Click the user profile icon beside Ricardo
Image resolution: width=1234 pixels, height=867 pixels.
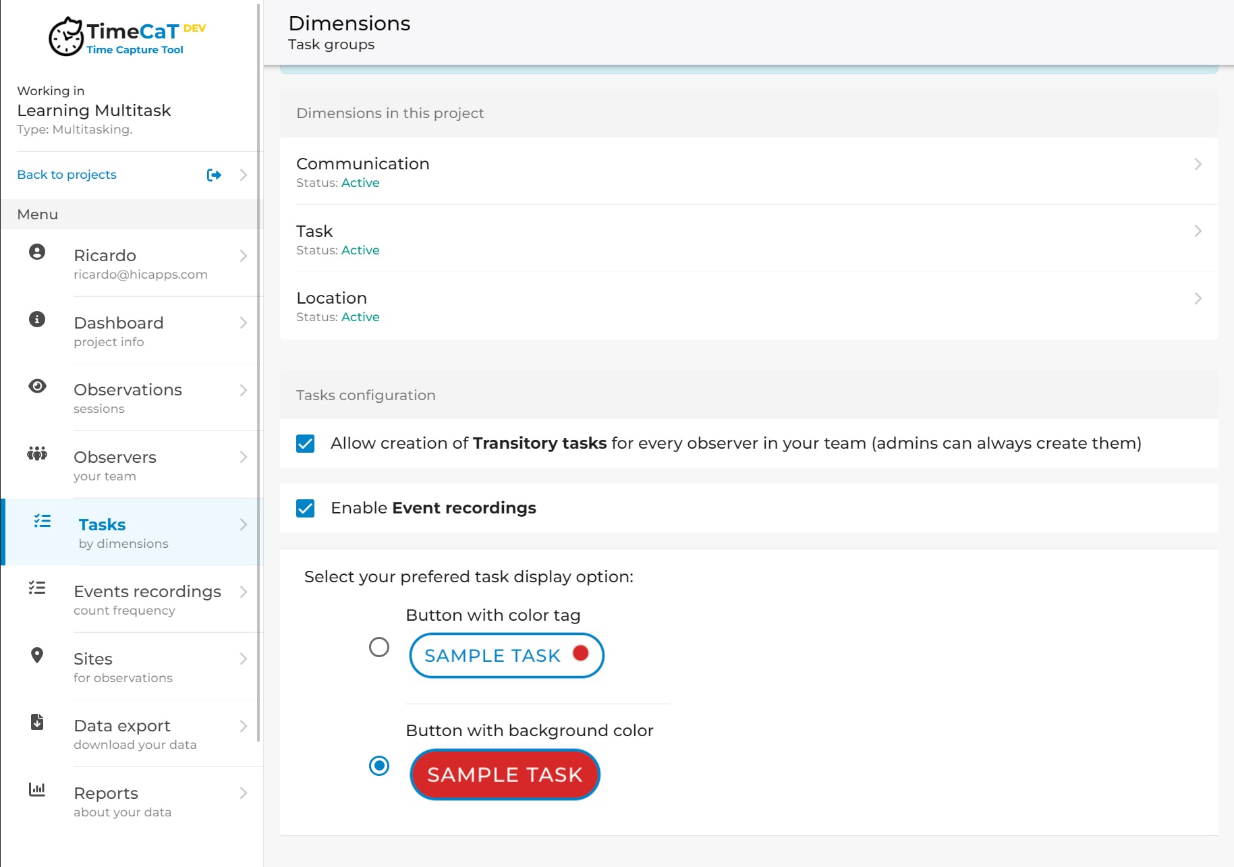37,252
